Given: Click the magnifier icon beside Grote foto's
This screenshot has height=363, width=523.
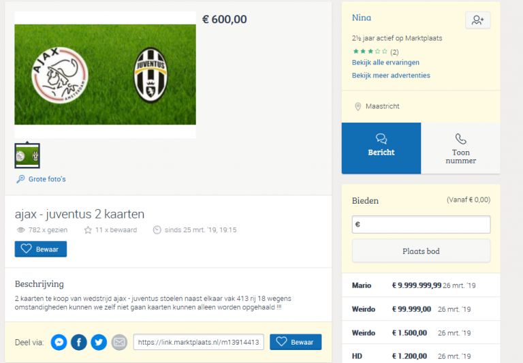Looking at the screenshot, I should [x=20, y=179].
